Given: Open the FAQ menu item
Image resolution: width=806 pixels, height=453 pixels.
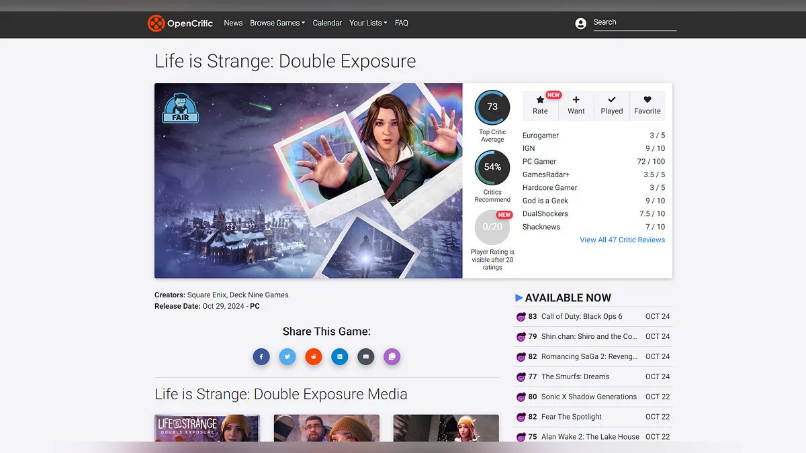Looking at the screenshot, I should (402, 23).
